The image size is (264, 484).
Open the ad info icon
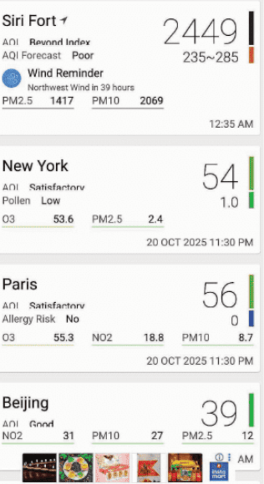pyautogui.click(x=218, y=457)
